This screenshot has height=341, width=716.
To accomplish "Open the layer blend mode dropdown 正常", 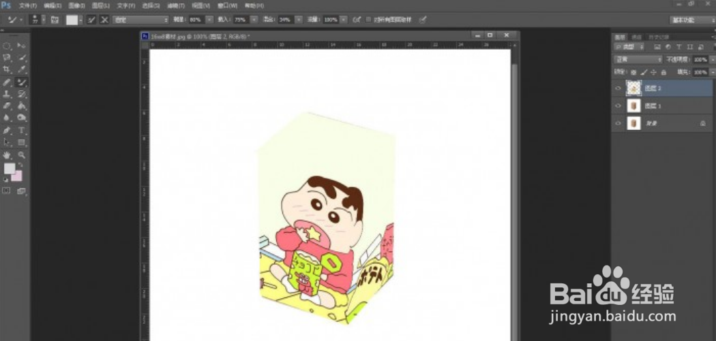I will pyautogui.click(x=638, y=60).
